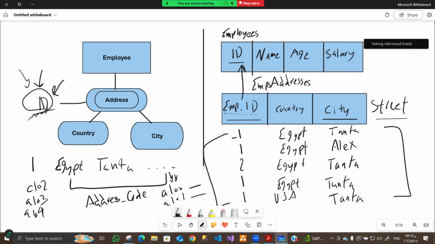Undo the last stroke

pyautogui.click(x=165, y=225)
